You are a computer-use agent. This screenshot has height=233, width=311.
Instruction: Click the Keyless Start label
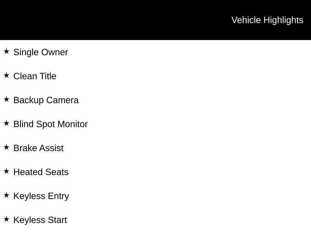pos(40,220)
